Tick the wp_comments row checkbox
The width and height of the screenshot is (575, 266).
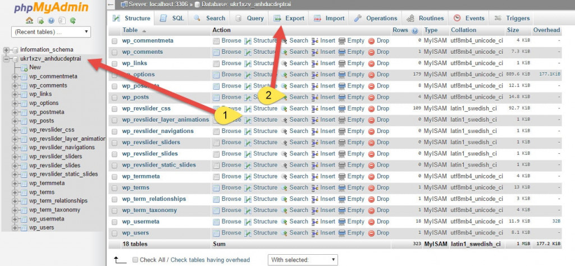[x=115, y=52]
